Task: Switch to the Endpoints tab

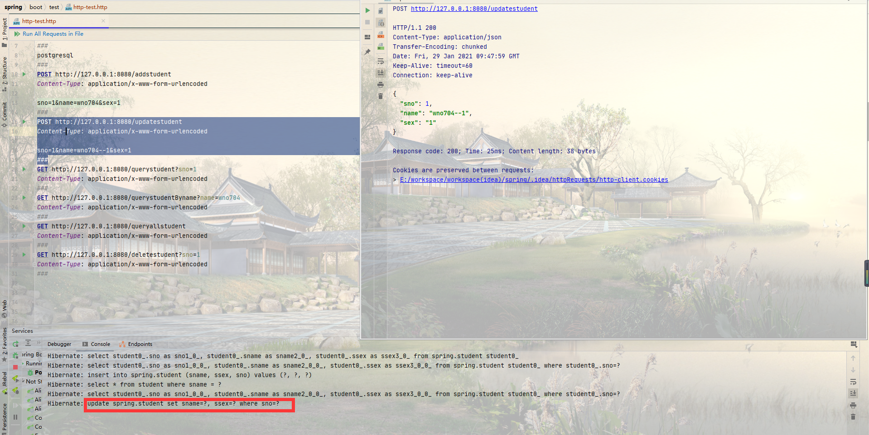Action: (x=140, y=344)
